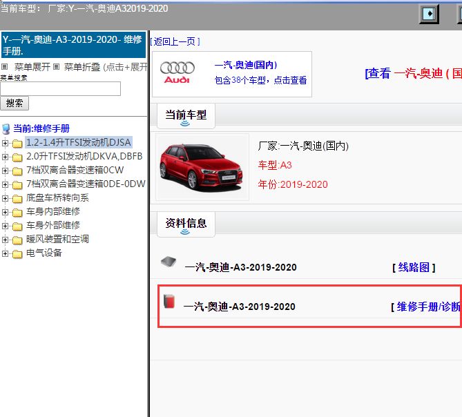Click the 菜单展开 expand-all icon
The height and width of the screenshot is (417, 462).
pyautogui.click(x=4, y=67)
